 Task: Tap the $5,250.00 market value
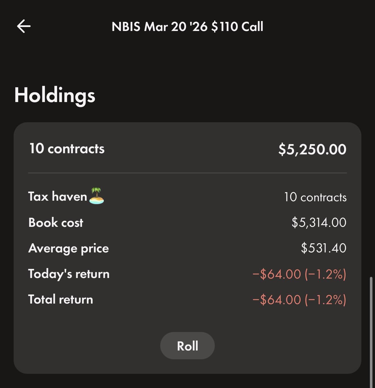coord(312,149)
